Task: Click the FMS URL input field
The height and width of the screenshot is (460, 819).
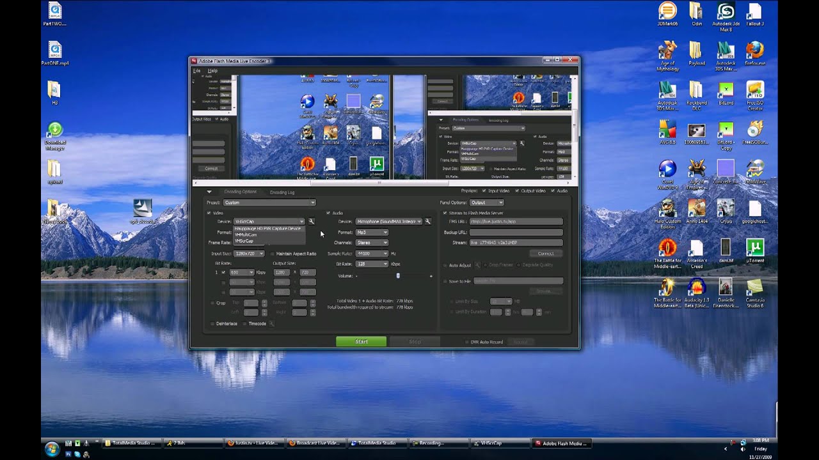Action: [x=516, y=221]
